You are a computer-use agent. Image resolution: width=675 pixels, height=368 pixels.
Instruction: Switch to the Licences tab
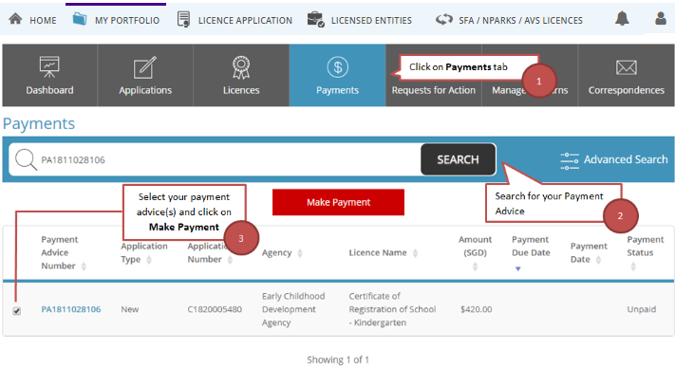click(x=241, y=75)
